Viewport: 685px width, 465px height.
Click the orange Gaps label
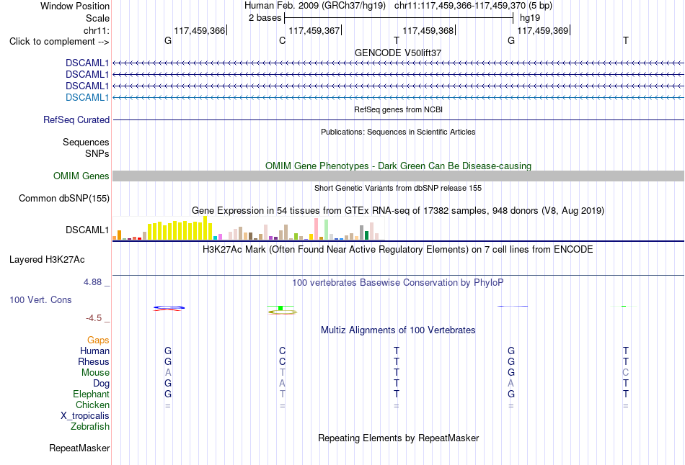(98, 340)
